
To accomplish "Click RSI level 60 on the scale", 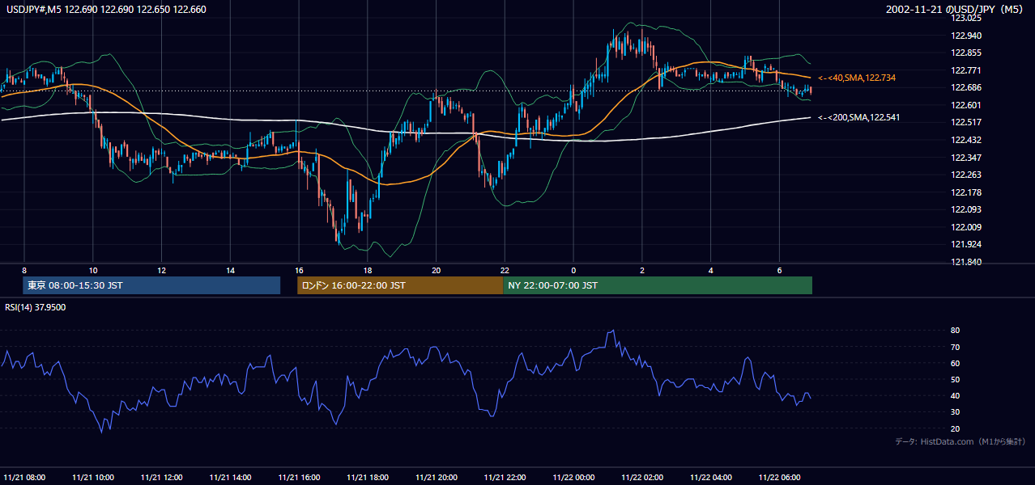I will [x=956, y=363].
